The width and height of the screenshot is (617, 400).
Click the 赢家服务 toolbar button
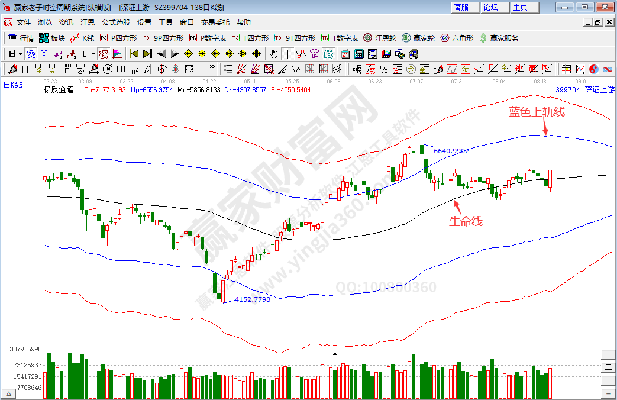coord(499,38)
